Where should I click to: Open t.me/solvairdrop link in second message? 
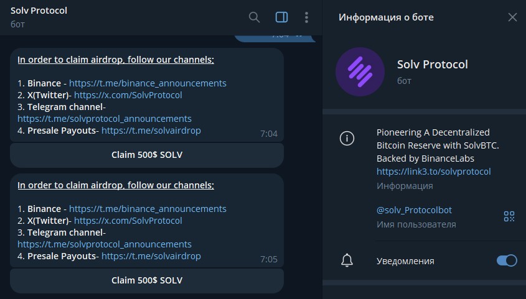tap(151, 256)
